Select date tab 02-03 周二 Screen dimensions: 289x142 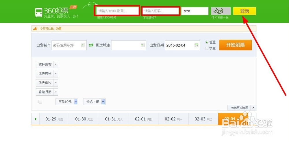(x=203, y=119)
